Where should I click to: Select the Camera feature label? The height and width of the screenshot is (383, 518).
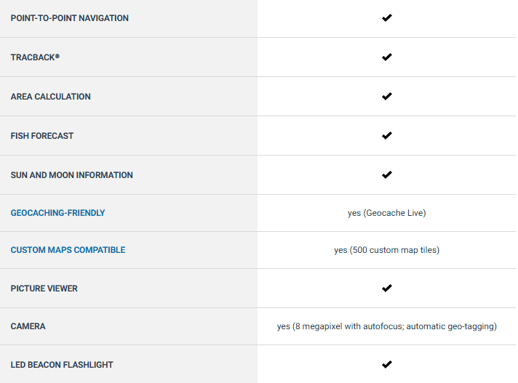click(28, 326)
